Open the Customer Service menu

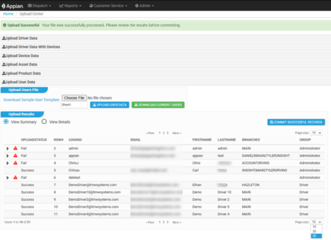(x=106, y=6)
